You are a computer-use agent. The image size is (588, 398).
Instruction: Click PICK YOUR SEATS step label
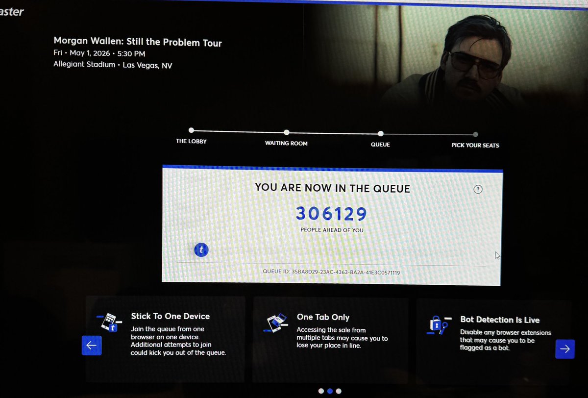(x=475, y=145)
